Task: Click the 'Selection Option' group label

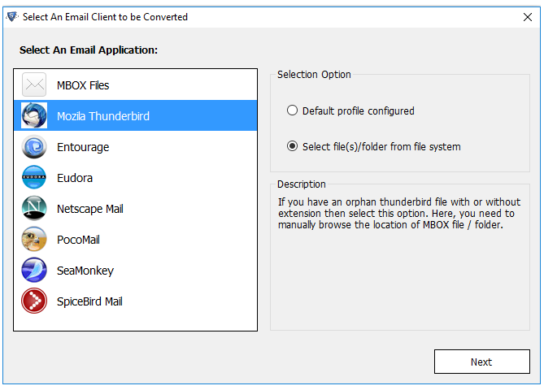Action: [314, 75]
